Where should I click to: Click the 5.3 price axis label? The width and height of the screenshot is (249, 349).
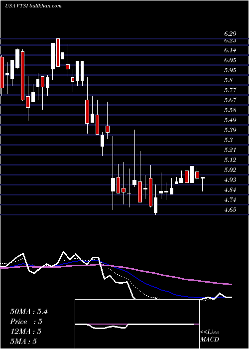coord(229,140)
